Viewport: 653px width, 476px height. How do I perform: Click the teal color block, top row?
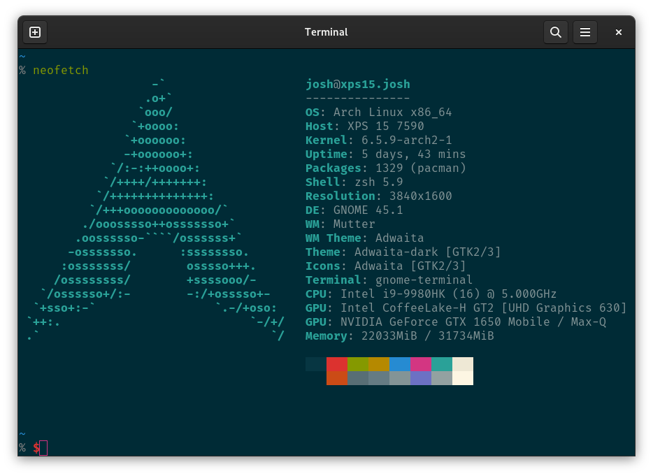click(442, 364)
